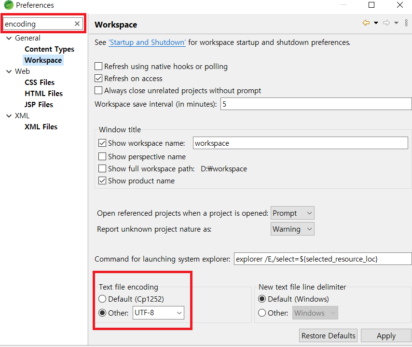Image resolution: width=412 pixels, height=347 pixels.
Task: Open the 'Startup and Shutdown' link
Action: pyautogui.click(x=147, y=42)
